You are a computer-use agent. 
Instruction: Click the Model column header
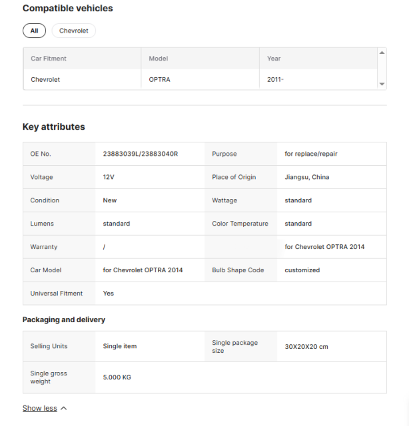click(159, 59)
